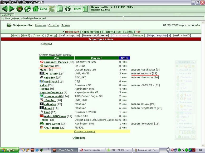
Task: Click the URL address field
Action: coord(62,18)
